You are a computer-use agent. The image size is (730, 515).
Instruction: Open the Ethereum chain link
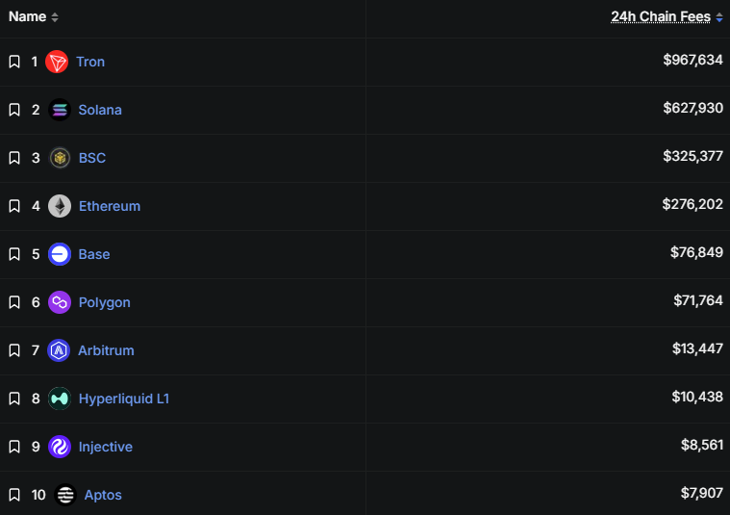(x=110, y=206)
